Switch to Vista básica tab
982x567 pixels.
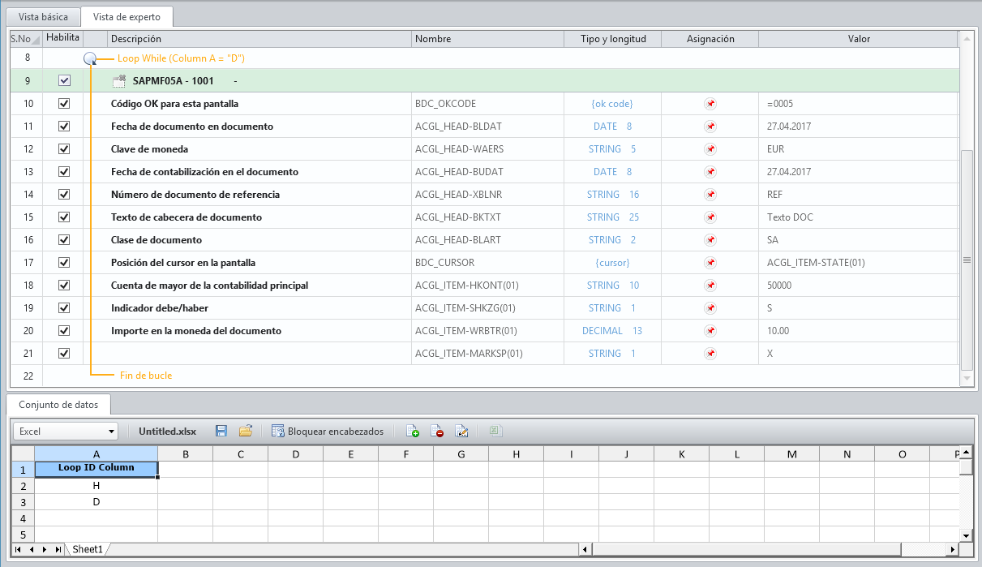44,17
